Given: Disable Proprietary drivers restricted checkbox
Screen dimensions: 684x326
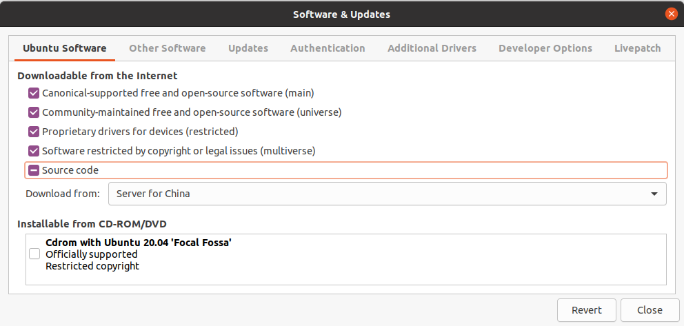Looking at the screenshot, I should tap(34, 131).
